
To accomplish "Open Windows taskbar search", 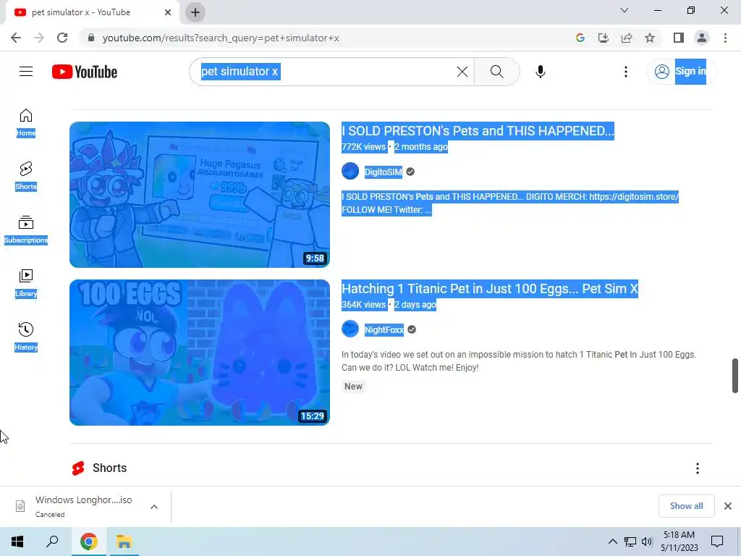I will (52, 542).
